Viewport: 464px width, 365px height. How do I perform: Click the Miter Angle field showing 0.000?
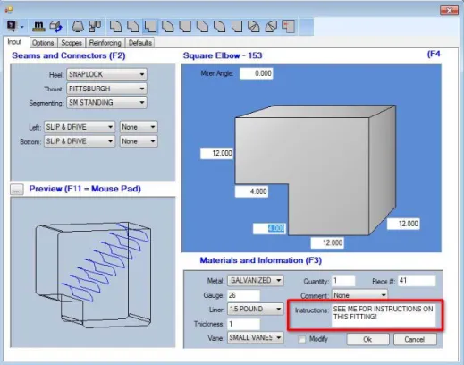click(257, 73)
